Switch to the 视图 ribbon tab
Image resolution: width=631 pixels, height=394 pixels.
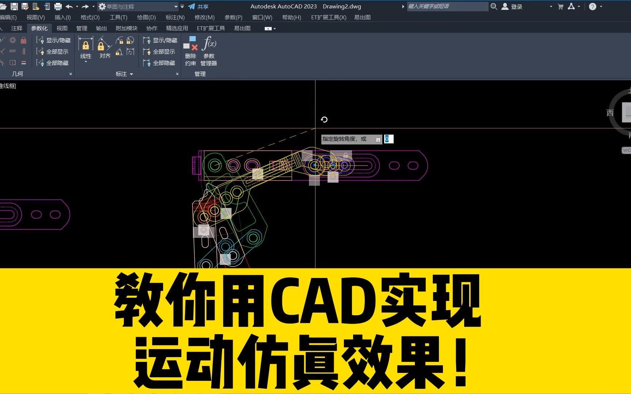[x=62, y=28]
